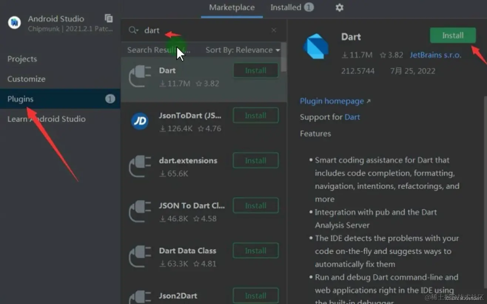Click the JSON To Dart Class plug icon

[140, 211]
